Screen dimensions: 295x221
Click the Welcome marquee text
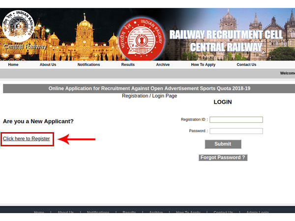pyautogui.click(x=288, y=73)
